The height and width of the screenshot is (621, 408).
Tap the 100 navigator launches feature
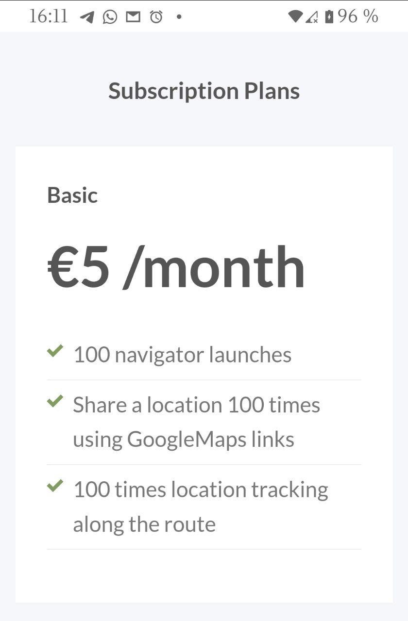(x=182, y=355)
